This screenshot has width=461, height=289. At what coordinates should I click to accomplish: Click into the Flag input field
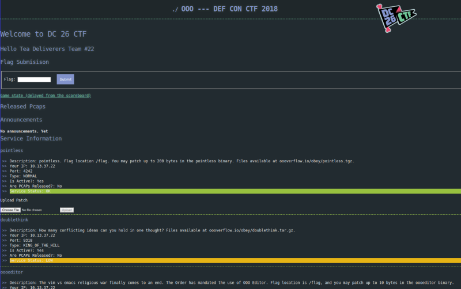(34, 79)
